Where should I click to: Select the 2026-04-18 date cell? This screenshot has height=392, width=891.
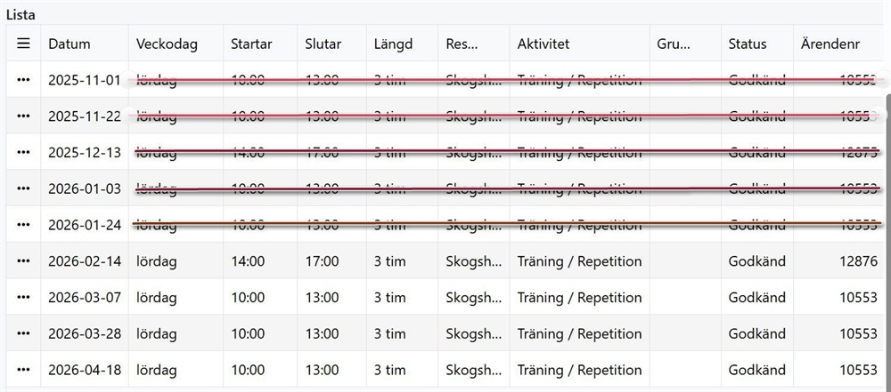[x=84, y=370]
